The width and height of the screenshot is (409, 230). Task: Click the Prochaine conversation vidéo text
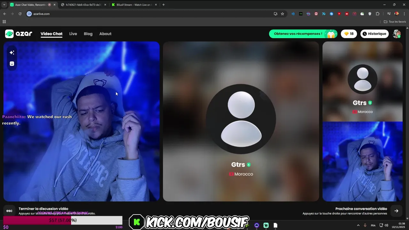(361, 209)
